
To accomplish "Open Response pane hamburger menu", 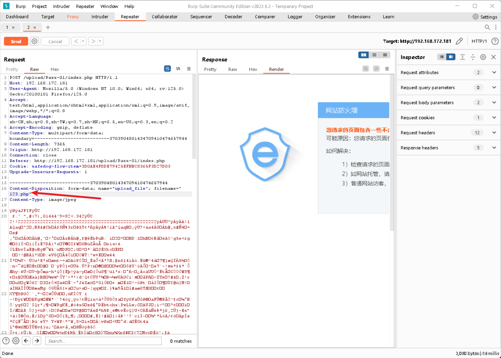I will click(387, 69).
